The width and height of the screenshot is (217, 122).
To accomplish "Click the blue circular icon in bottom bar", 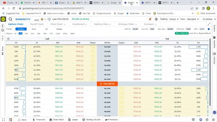I will (201, 120).
